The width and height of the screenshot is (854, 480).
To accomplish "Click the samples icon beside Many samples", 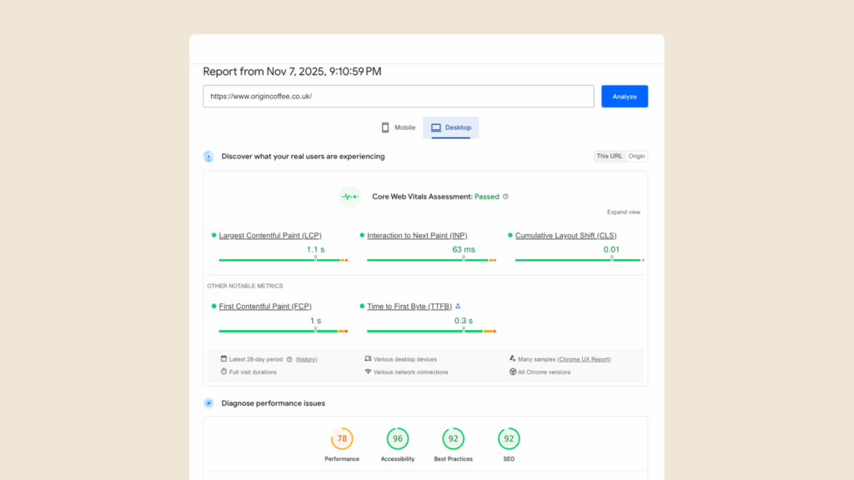I will click(513, 358).
